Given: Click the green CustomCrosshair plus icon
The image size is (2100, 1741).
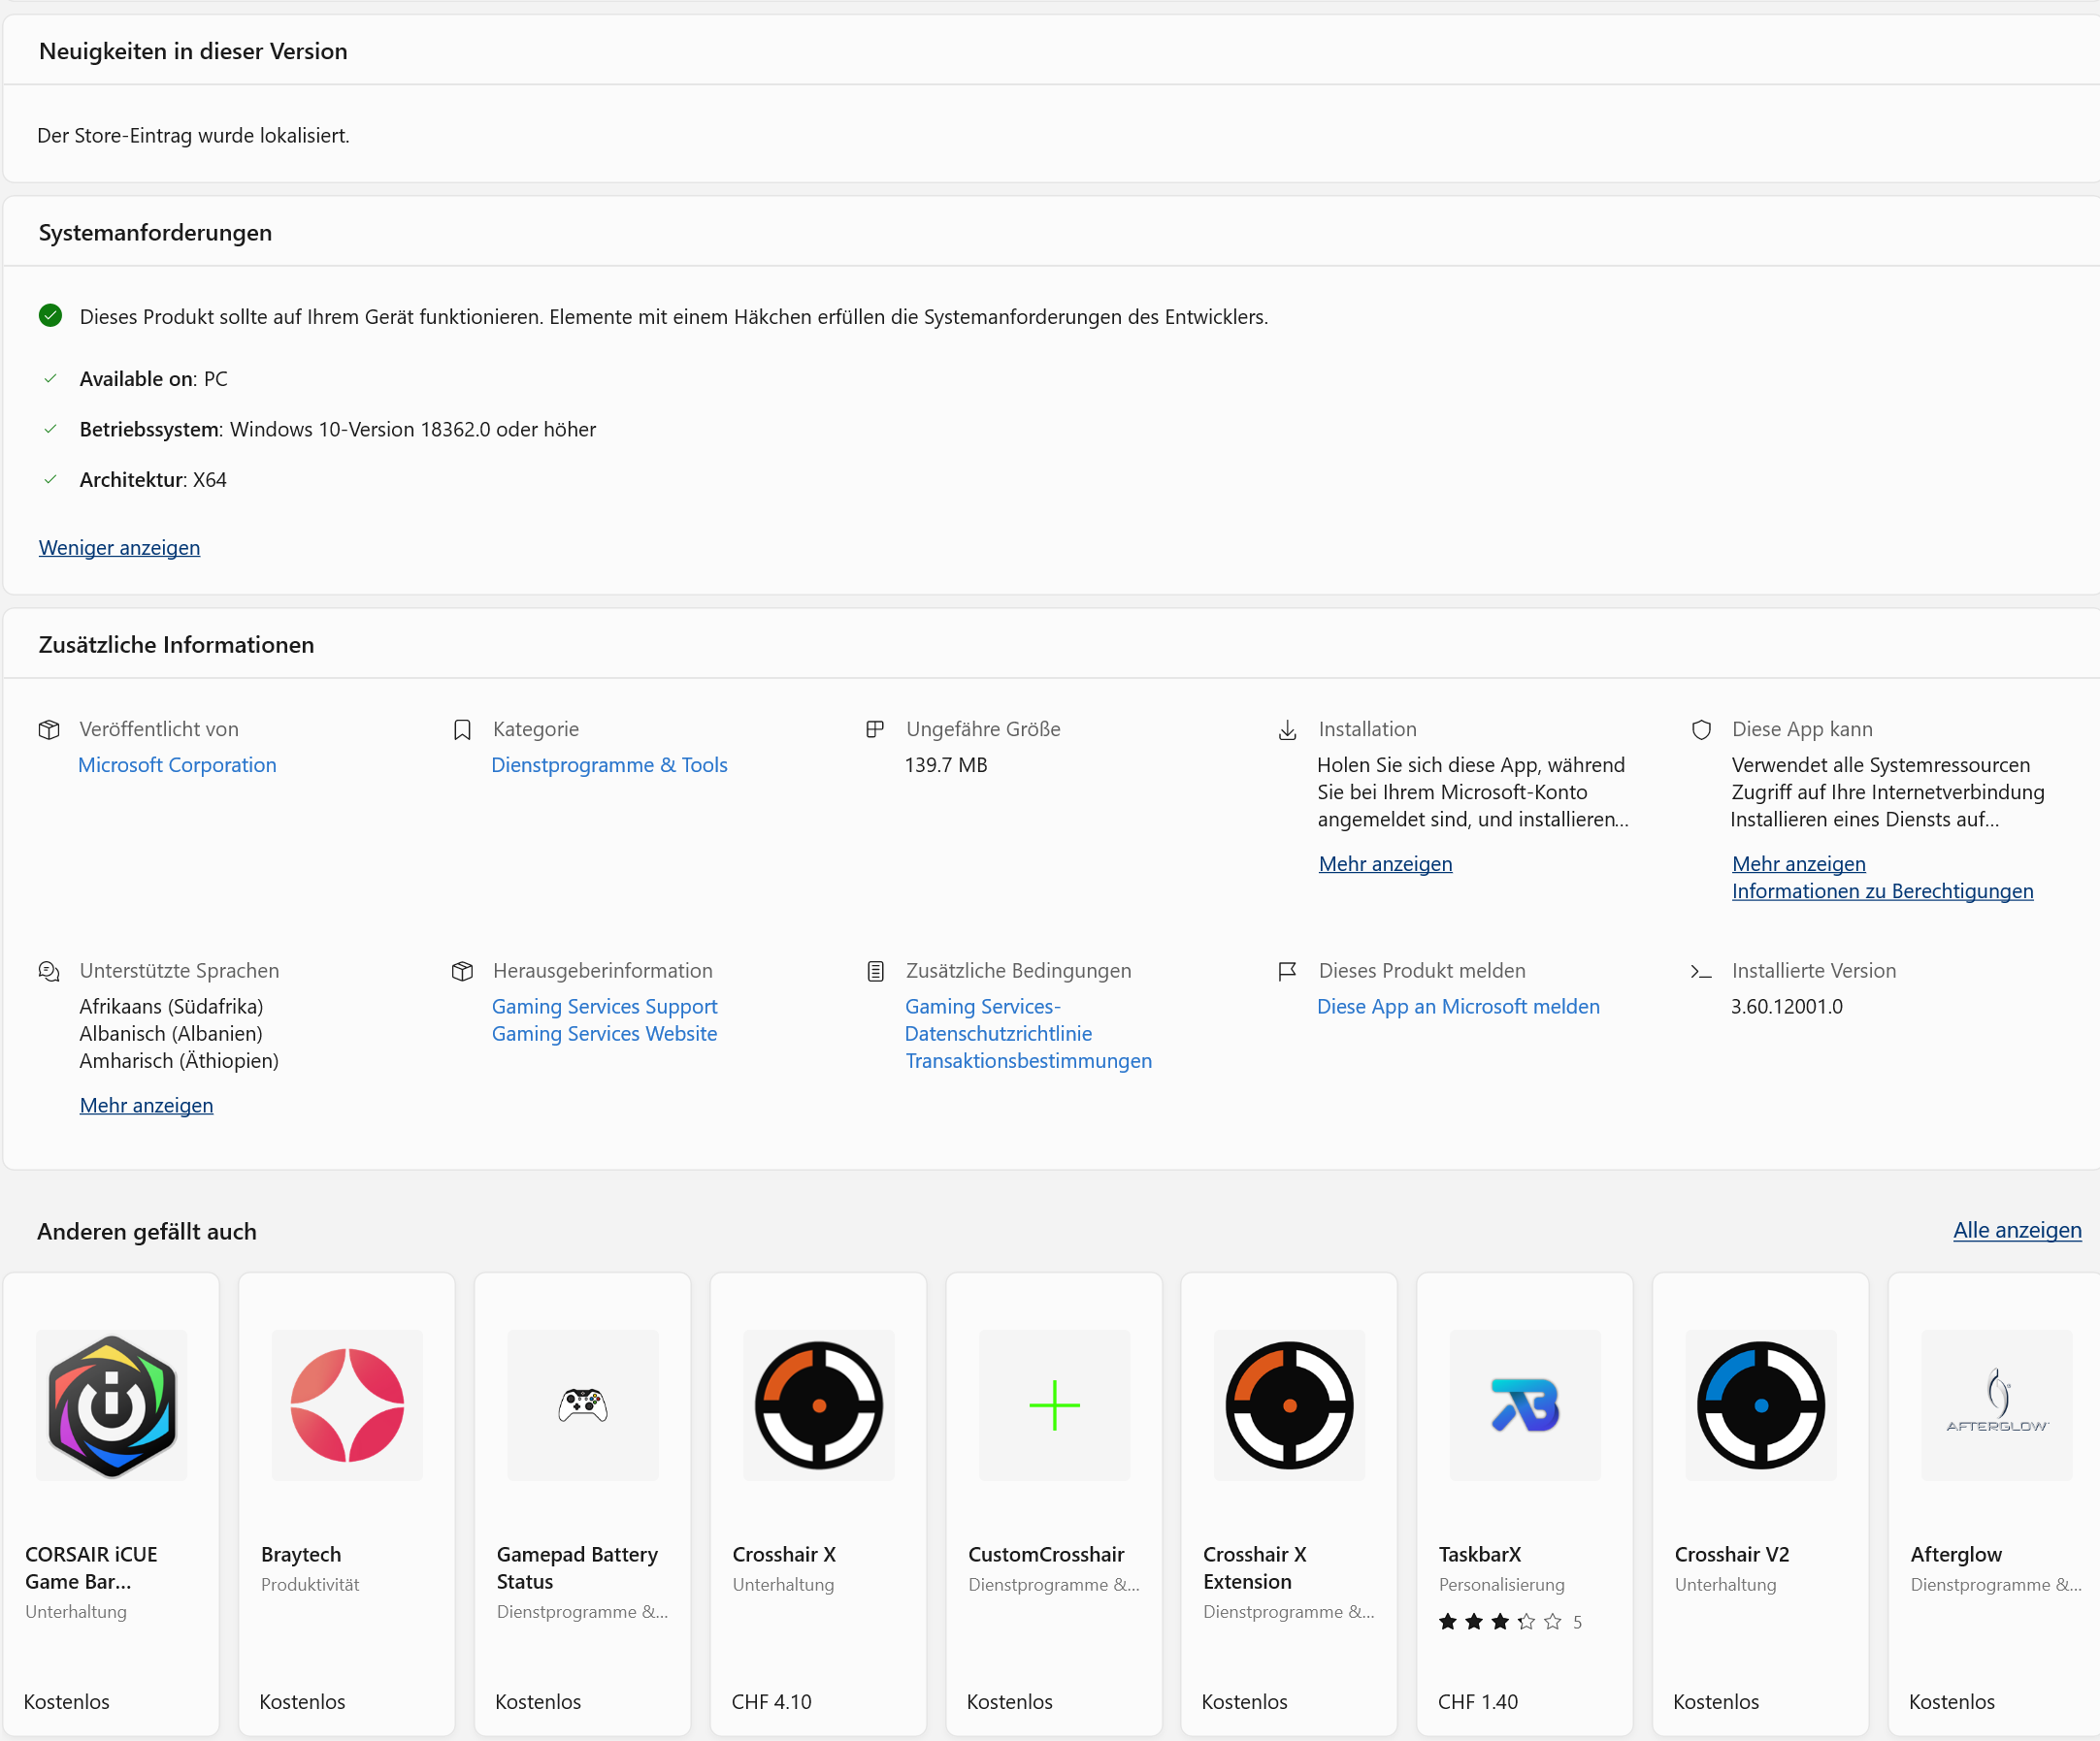Looking at the screenshot, I should point(1054,1404).
